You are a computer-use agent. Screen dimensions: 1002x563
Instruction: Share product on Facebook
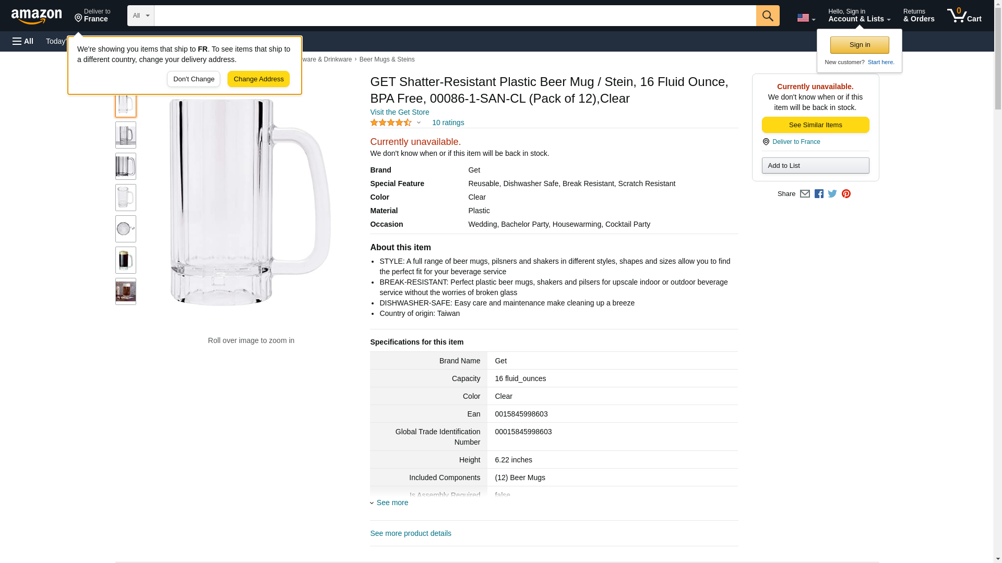(819, 194)
